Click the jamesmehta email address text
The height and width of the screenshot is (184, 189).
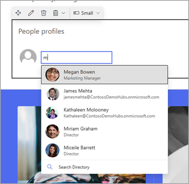point(112,97)
